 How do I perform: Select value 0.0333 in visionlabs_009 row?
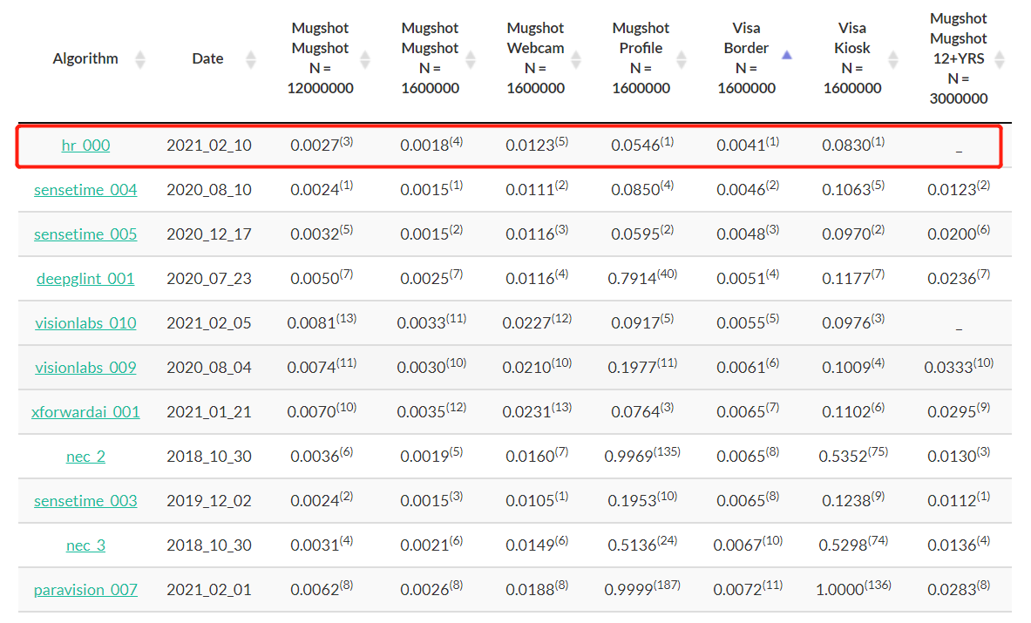(x=949, y=368)
